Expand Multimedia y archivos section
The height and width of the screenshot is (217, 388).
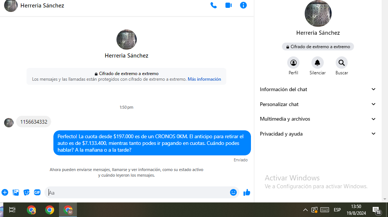[x=318, y=119]
